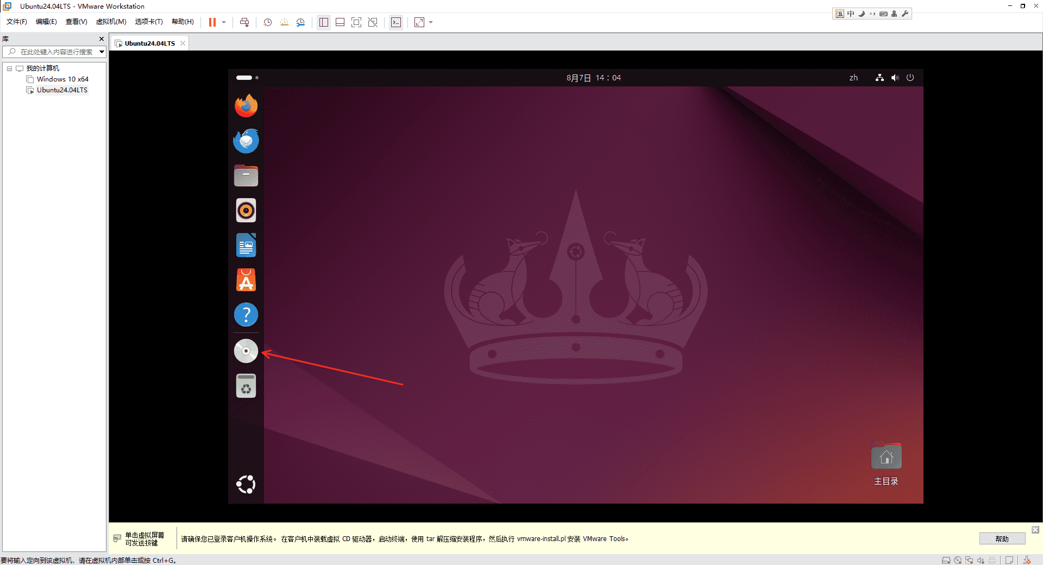Screen dimensions: 1043x565
Task: Toggle the thumbnail bar view button
Action: (x=340, y=22)
